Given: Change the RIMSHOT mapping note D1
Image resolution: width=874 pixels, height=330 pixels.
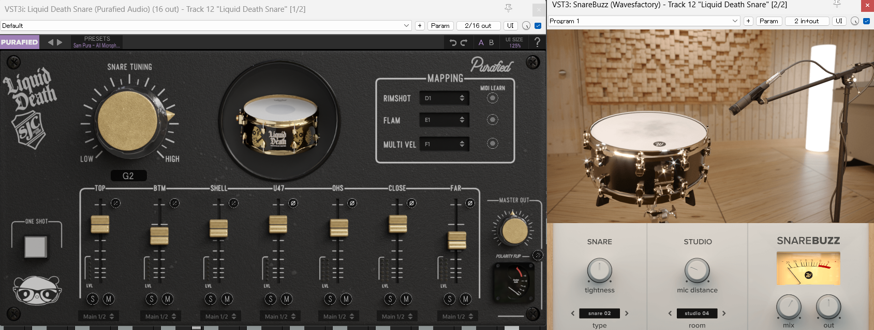Looking at the screenshot, I should (x=445, y=98).
